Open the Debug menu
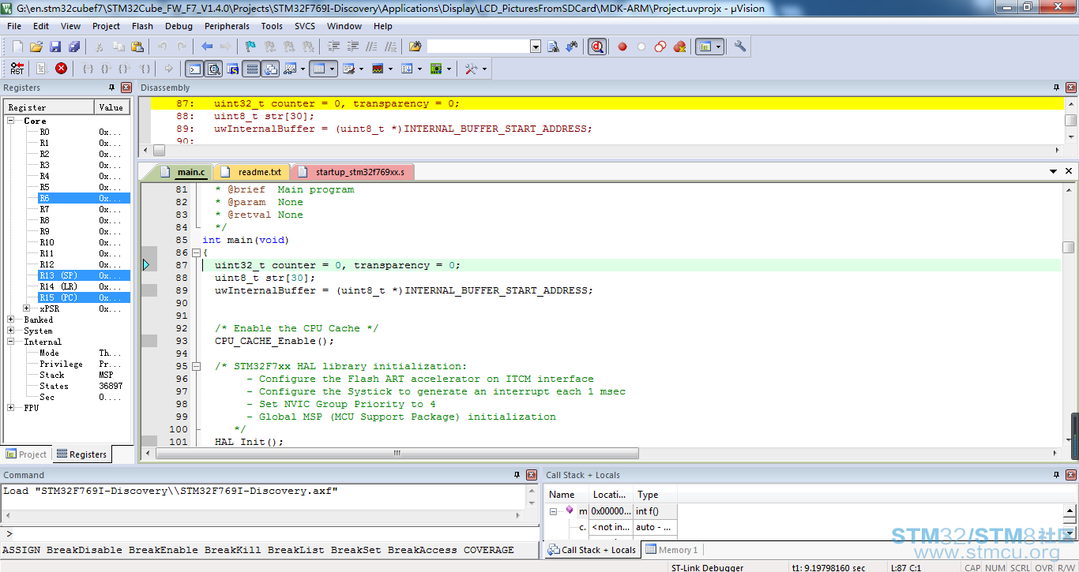Image resolution: width=1079 pixels, height=572 pixels. [179, 26]
